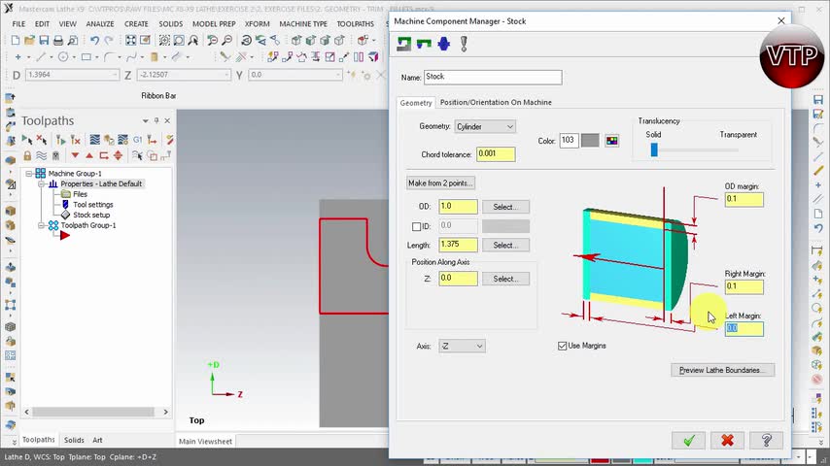830x466 pixels.
Task: Collapse the Toolpath Group-1 node
Action: pos(41,225)
